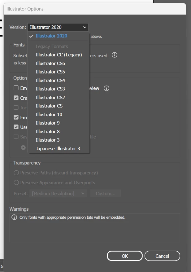Select Illustrator 3 version
Screen dimensions: 191x272
click(59, 140)
